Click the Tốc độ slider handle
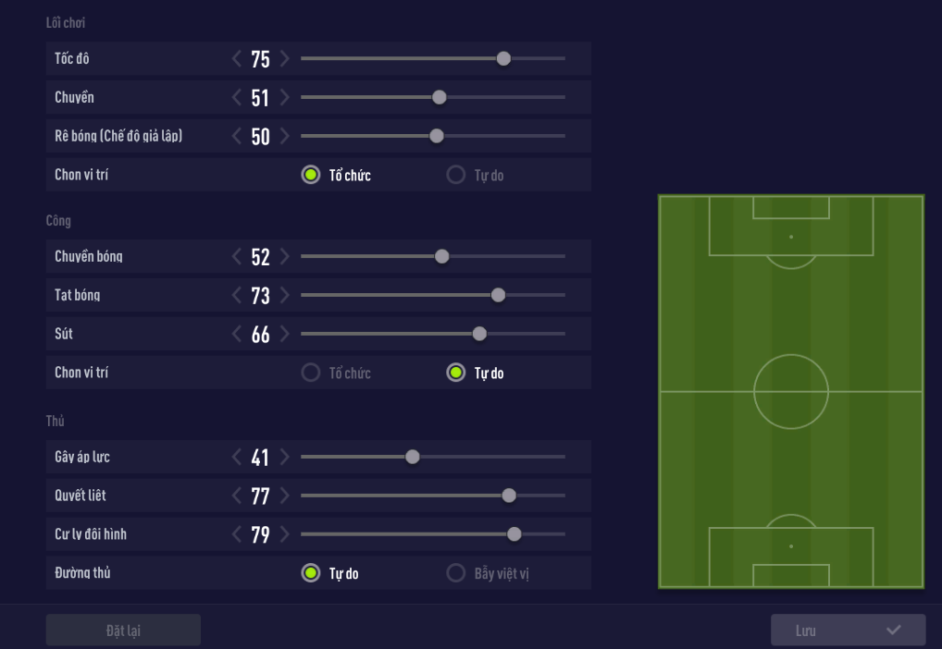 point(503,58)
